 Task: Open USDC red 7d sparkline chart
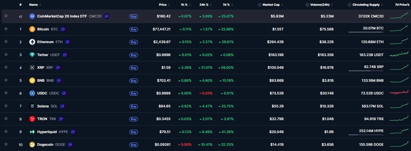pos(399,93)
